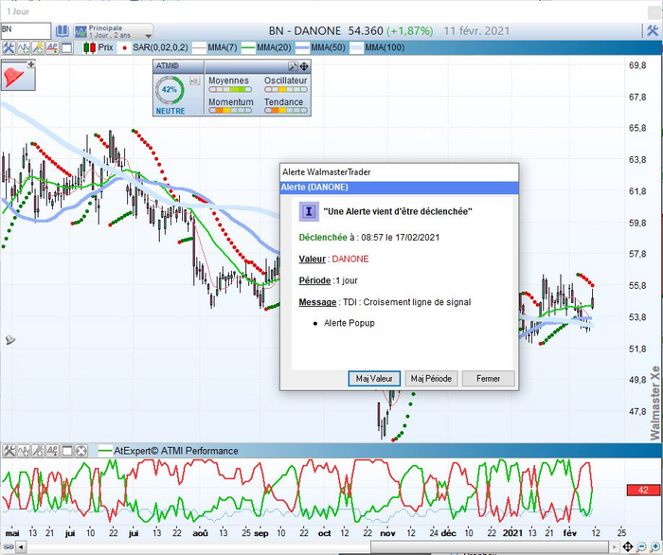The height and width of the screenshot is (555, 663).
Task: Click 11 févr. 2021 date in header
Action: point(476,31)
